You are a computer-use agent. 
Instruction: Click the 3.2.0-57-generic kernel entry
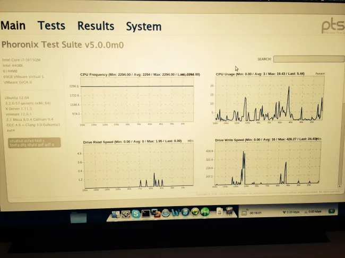point(28,103)
